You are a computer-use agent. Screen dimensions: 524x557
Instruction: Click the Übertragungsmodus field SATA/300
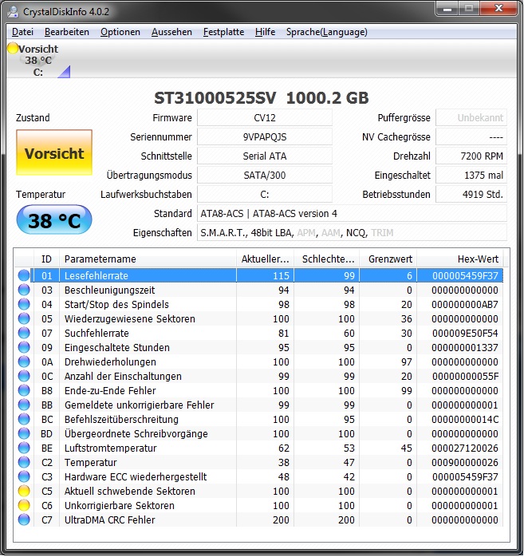pos(265,175)
